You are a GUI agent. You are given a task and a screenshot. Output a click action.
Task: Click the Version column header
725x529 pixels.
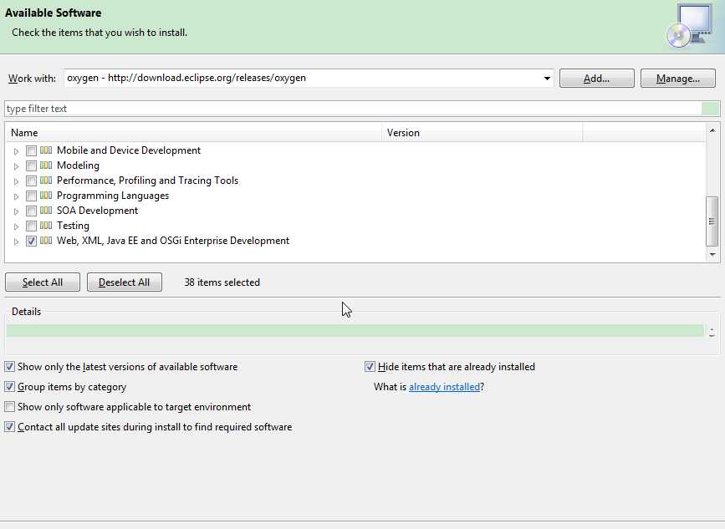click(x=482, y=133)
